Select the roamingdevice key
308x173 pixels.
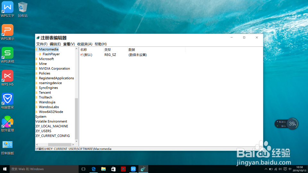[x=50, y=83]
